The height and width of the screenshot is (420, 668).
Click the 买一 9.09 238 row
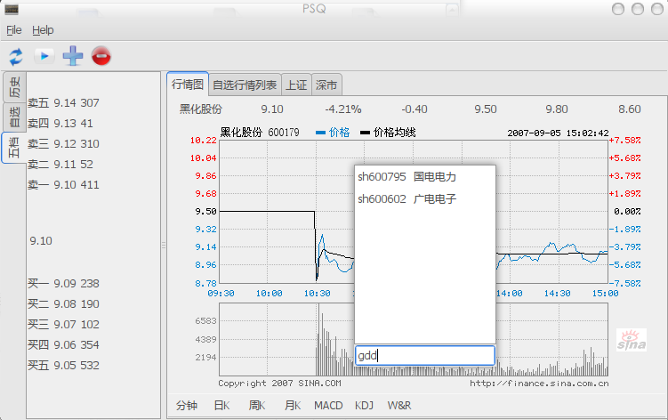click(63, 284)
